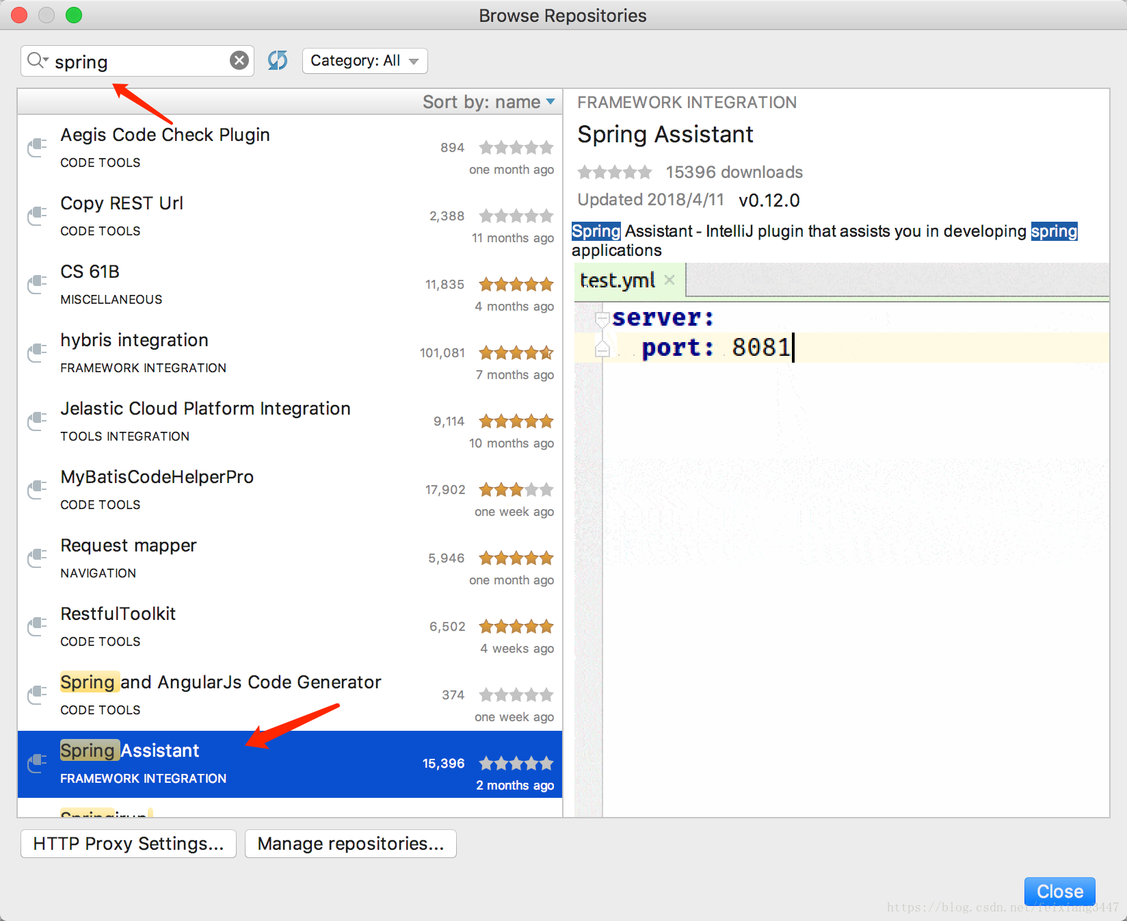Click '4 weeks ago' under RestfulToolkit

[517, 649]
